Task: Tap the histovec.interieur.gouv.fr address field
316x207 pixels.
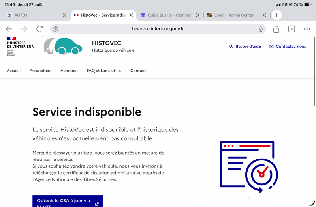Action: coord(158,29)
